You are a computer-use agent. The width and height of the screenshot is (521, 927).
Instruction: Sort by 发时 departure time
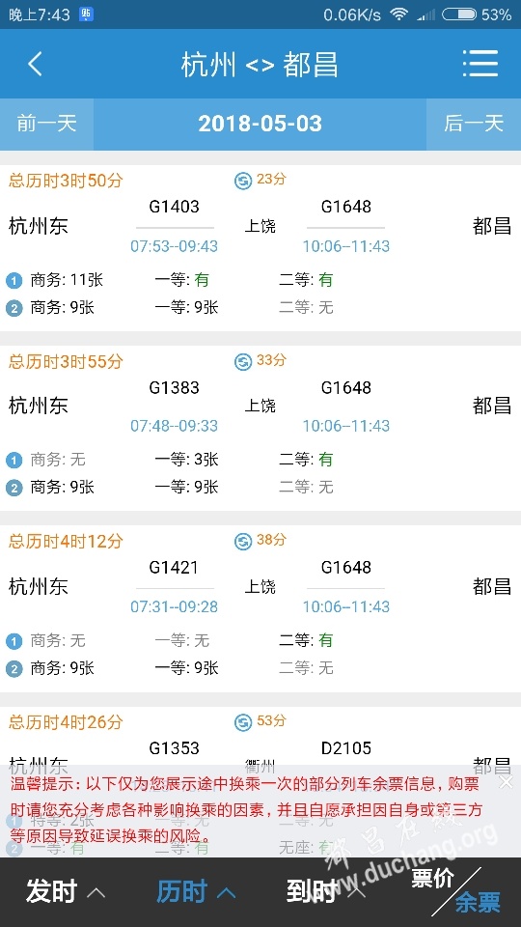click(x=65, y=892)
